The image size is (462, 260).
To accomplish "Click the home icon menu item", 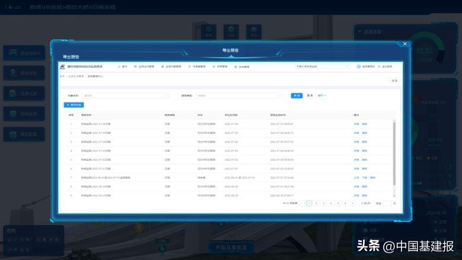I will (x=123, y=66).
